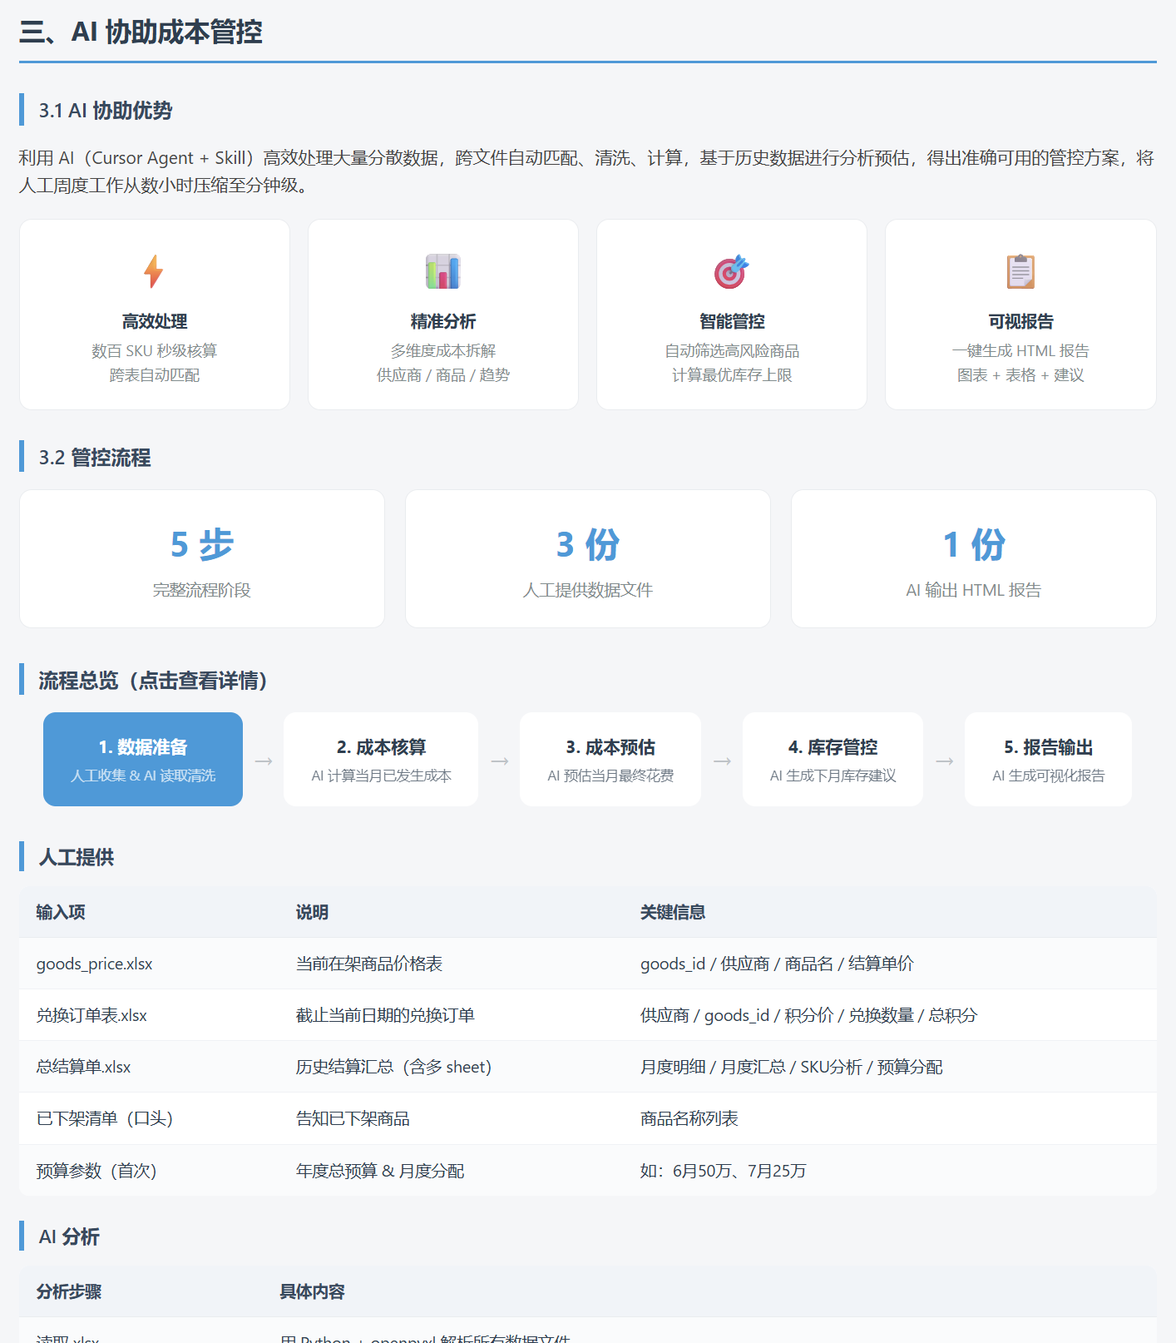Open the 4. 库存管控 flow step
1176x1343 pixels.
coord(833,759)
